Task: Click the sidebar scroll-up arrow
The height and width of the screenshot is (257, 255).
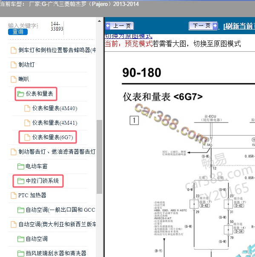Action: (99, 21)
